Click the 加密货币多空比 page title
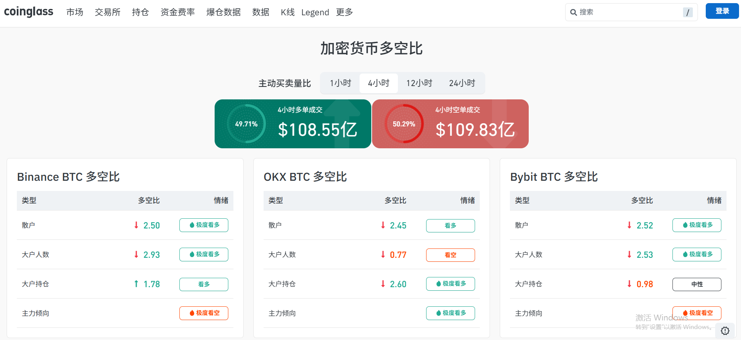The width and height of the screenshot is (741, 340). click(371, 49)
